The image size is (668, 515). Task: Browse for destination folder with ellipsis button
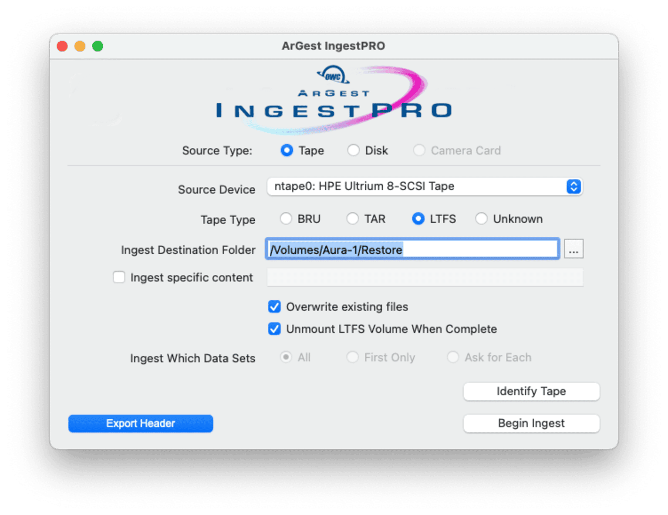pyautogui.click(x=574, y=249)
